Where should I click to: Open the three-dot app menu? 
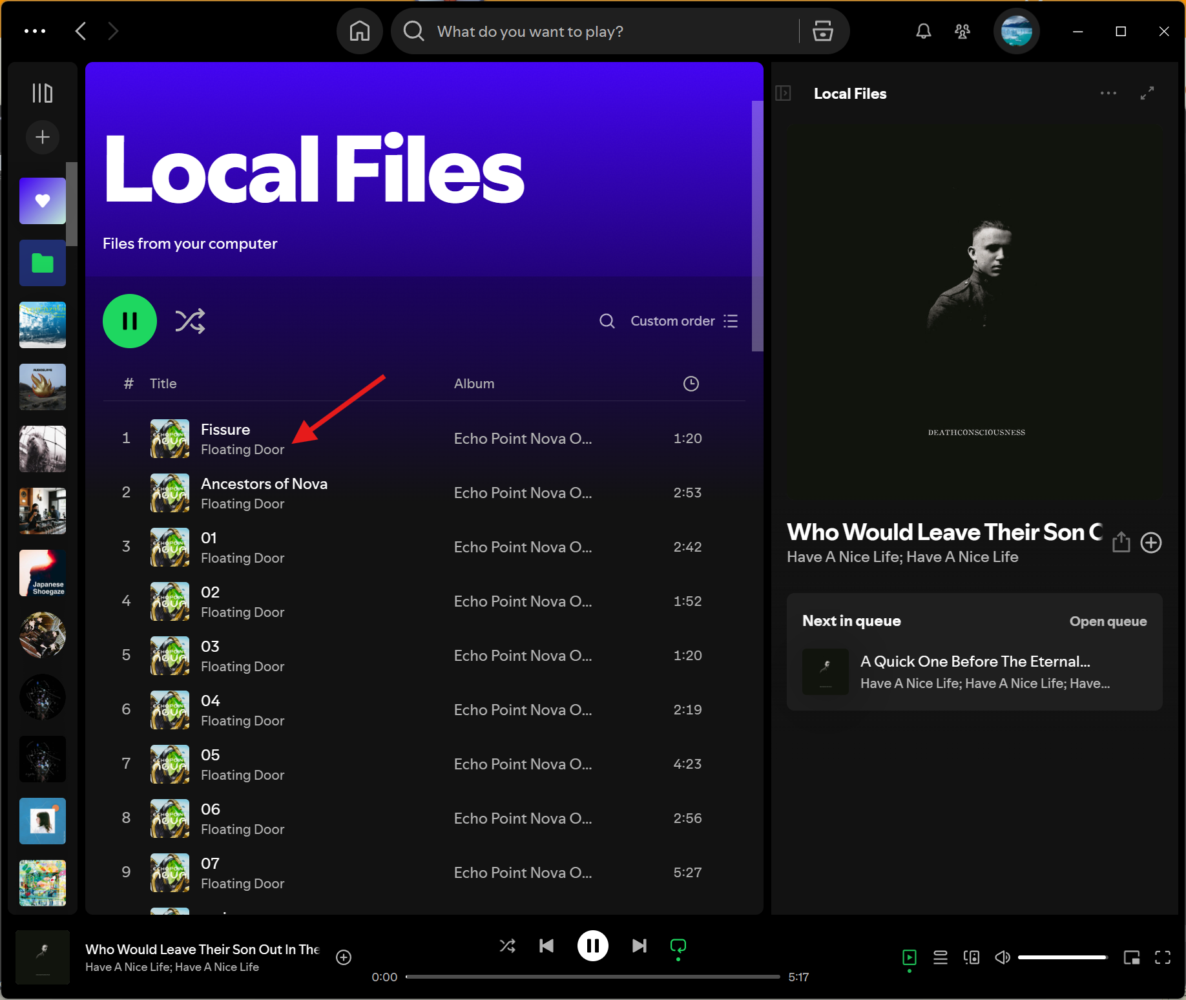[35, 31]
